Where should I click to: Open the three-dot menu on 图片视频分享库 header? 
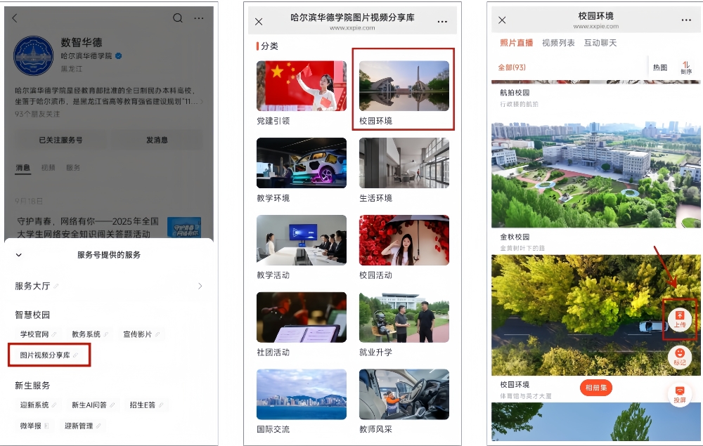tap(442, 22)
